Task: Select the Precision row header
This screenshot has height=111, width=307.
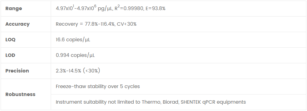Action: tap(17, 71)
